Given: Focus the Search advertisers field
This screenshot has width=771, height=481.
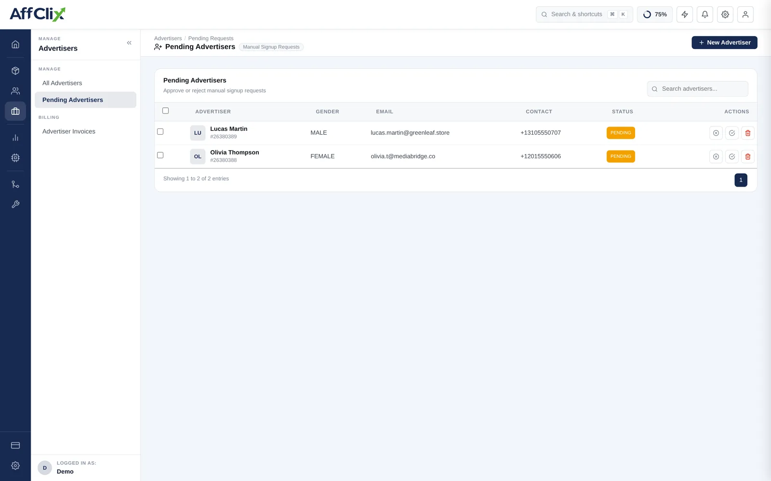Looking at the screenshot, I should [x=697, y=89].
